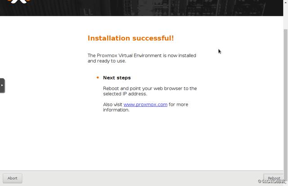Click 'Reboot and point your web browser' text

(x=143, y=88)
